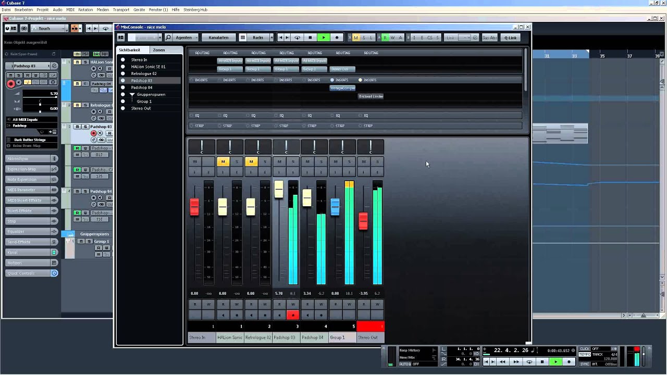The height and width of the screenshot is (375, 667).
Task: Open Akkordspur section in inspector
Action: click(32, 158)
